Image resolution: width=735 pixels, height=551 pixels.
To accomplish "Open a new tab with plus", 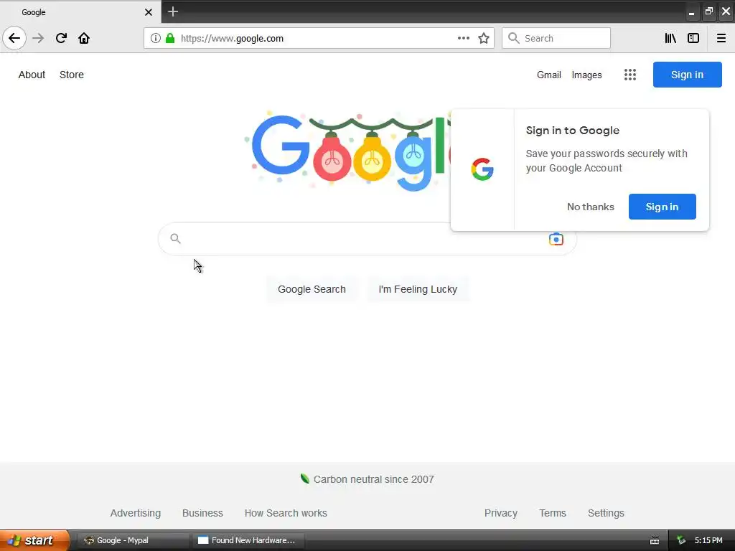I will point(173,11).
